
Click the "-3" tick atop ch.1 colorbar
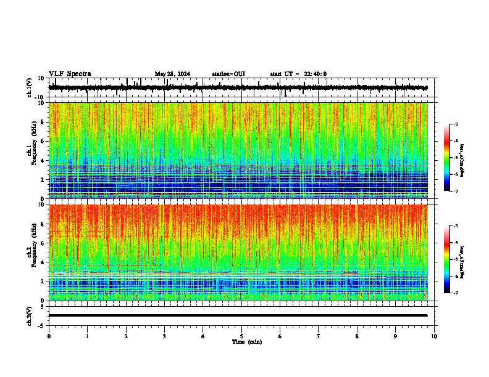click(x=455, y=124)
